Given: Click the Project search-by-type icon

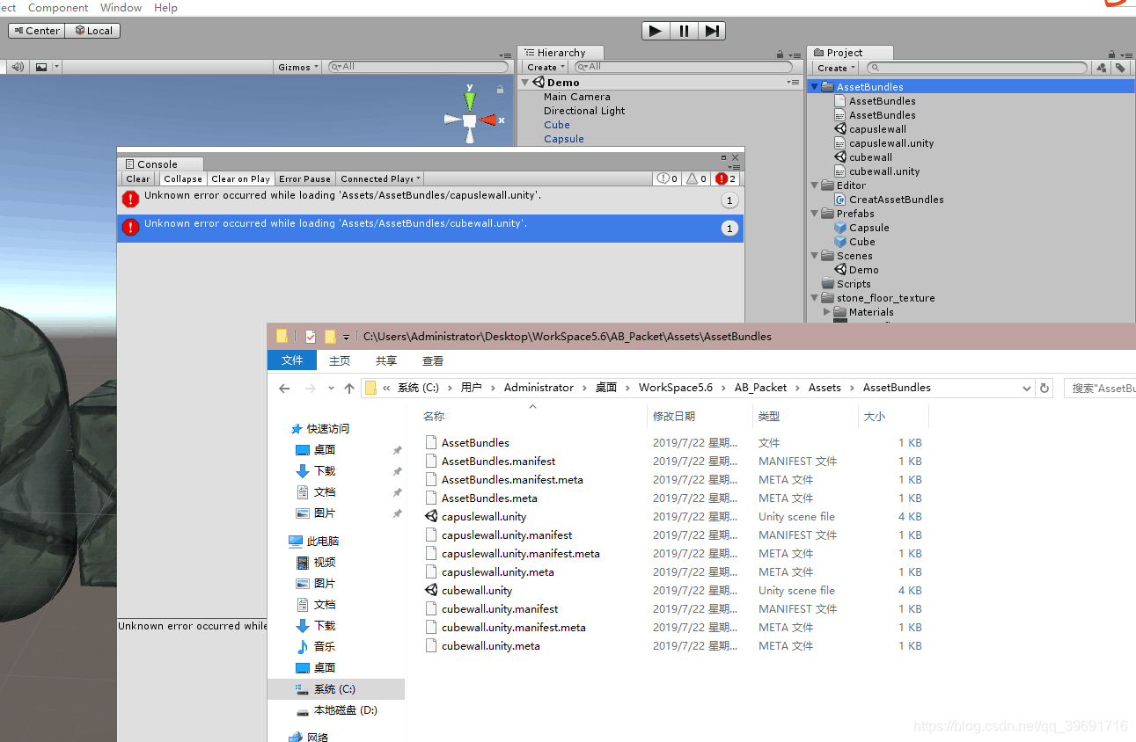Looking at the screenshot, I should click(x=1102, y=68).
